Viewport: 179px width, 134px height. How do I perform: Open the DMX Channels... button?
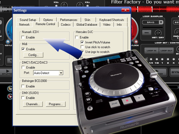[x=33, y=104]
